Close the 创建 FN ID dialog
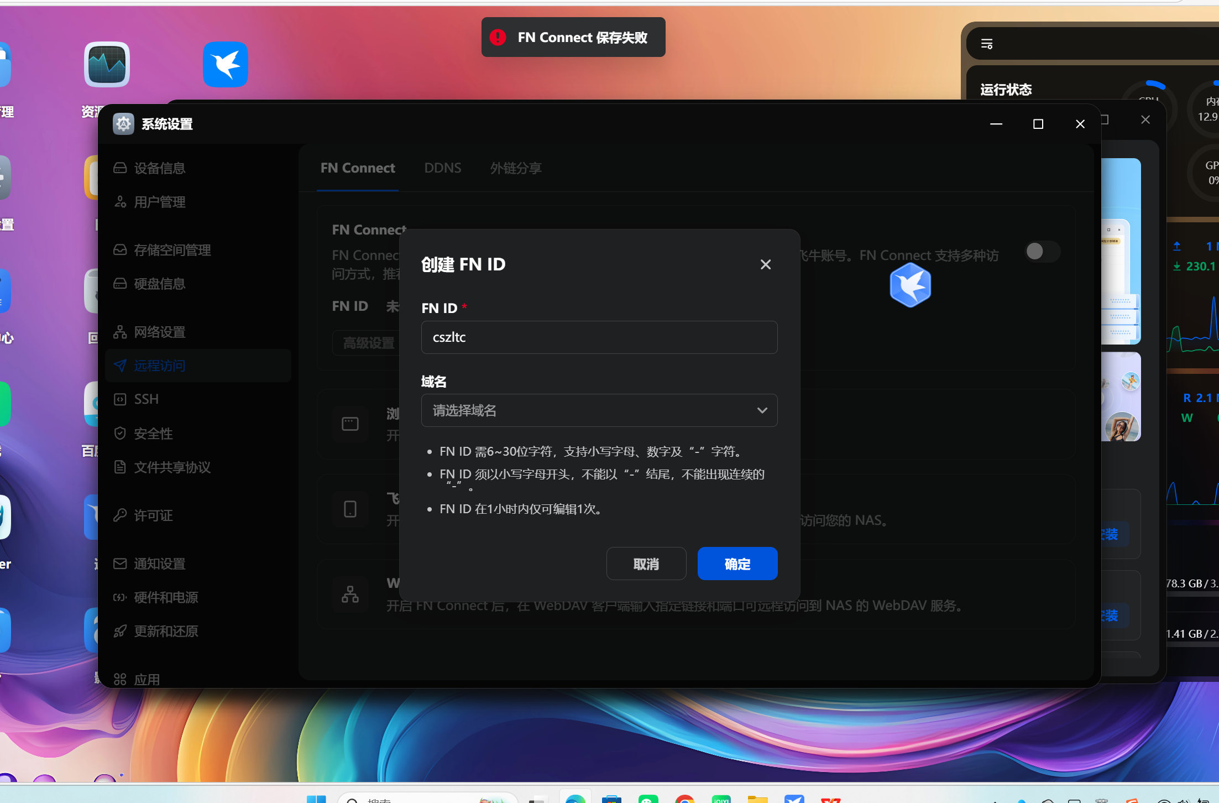 point(765,264)
